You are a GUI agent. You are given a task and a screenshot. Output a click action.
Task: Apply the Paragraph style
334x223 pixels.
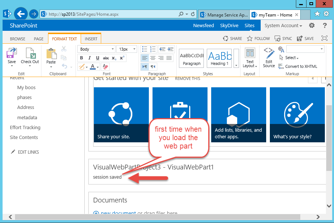click(191, 58)
